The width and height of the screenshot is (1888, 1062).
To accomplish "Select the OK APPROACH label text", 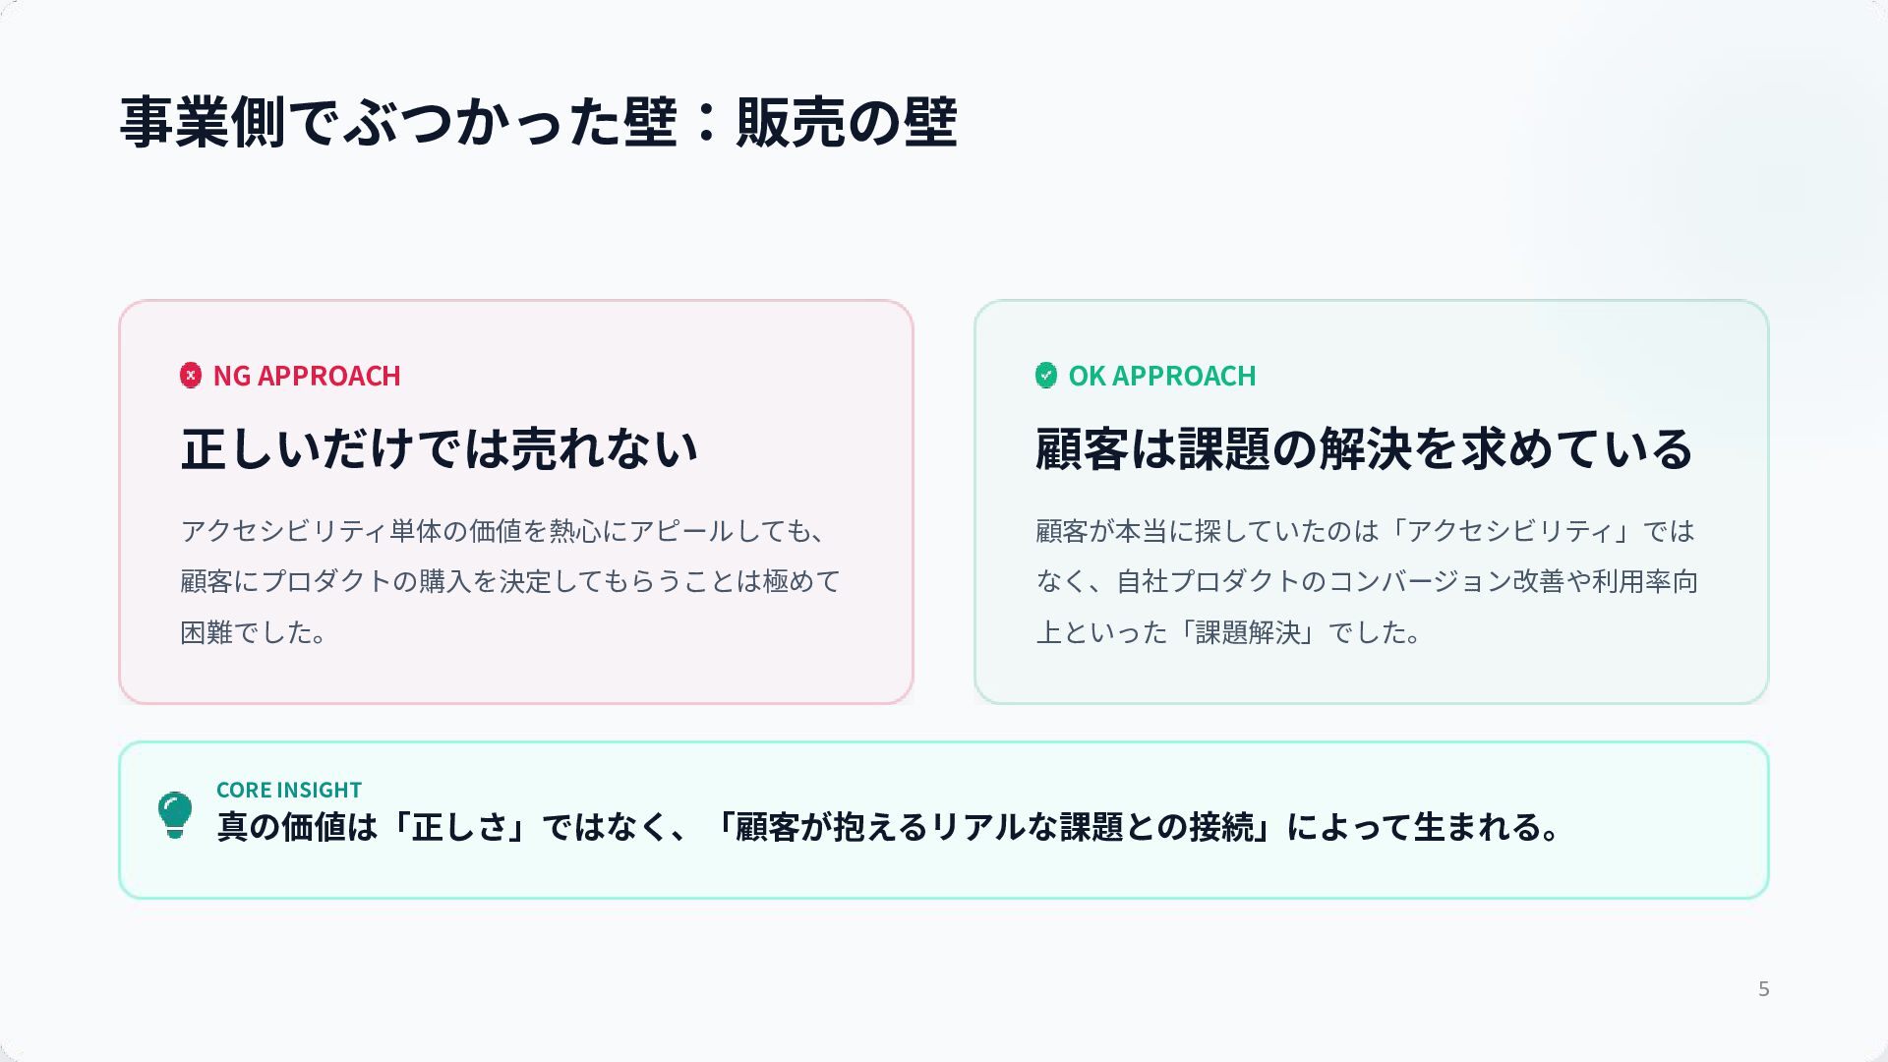I will (x=1162, y=376).
